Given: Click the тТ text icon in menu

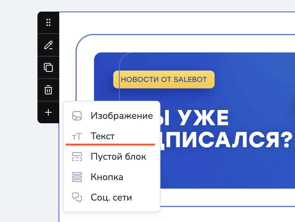Looking at the screenshot, I should click(77, 137).
